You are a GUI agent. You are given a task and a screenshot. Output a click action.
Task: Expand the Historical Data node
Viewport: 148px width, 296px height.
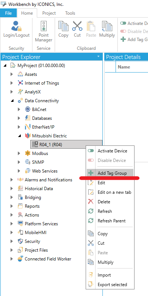tap(12, 189)
